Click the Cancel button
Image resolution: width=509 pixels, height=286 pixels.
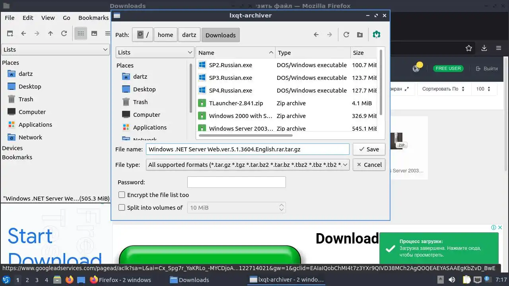click(x=369, y=165)
